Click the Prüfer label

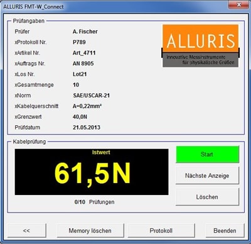(x=22, y=31)
